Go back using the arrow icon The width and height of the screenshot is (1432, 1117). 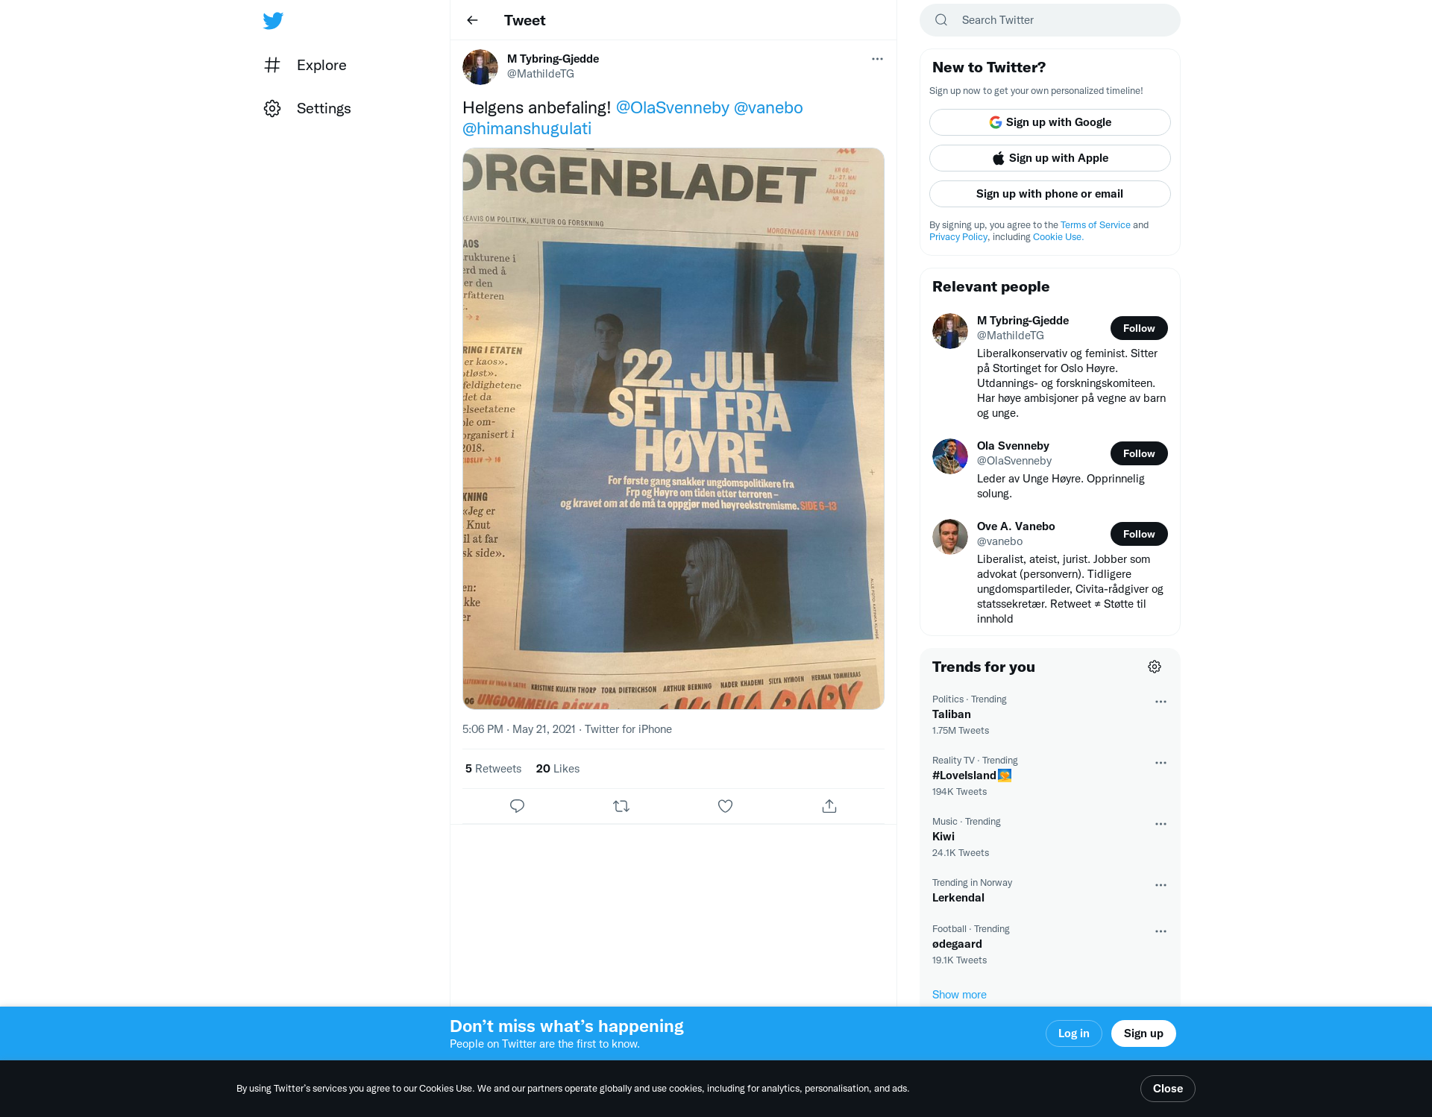coord(472,20)
